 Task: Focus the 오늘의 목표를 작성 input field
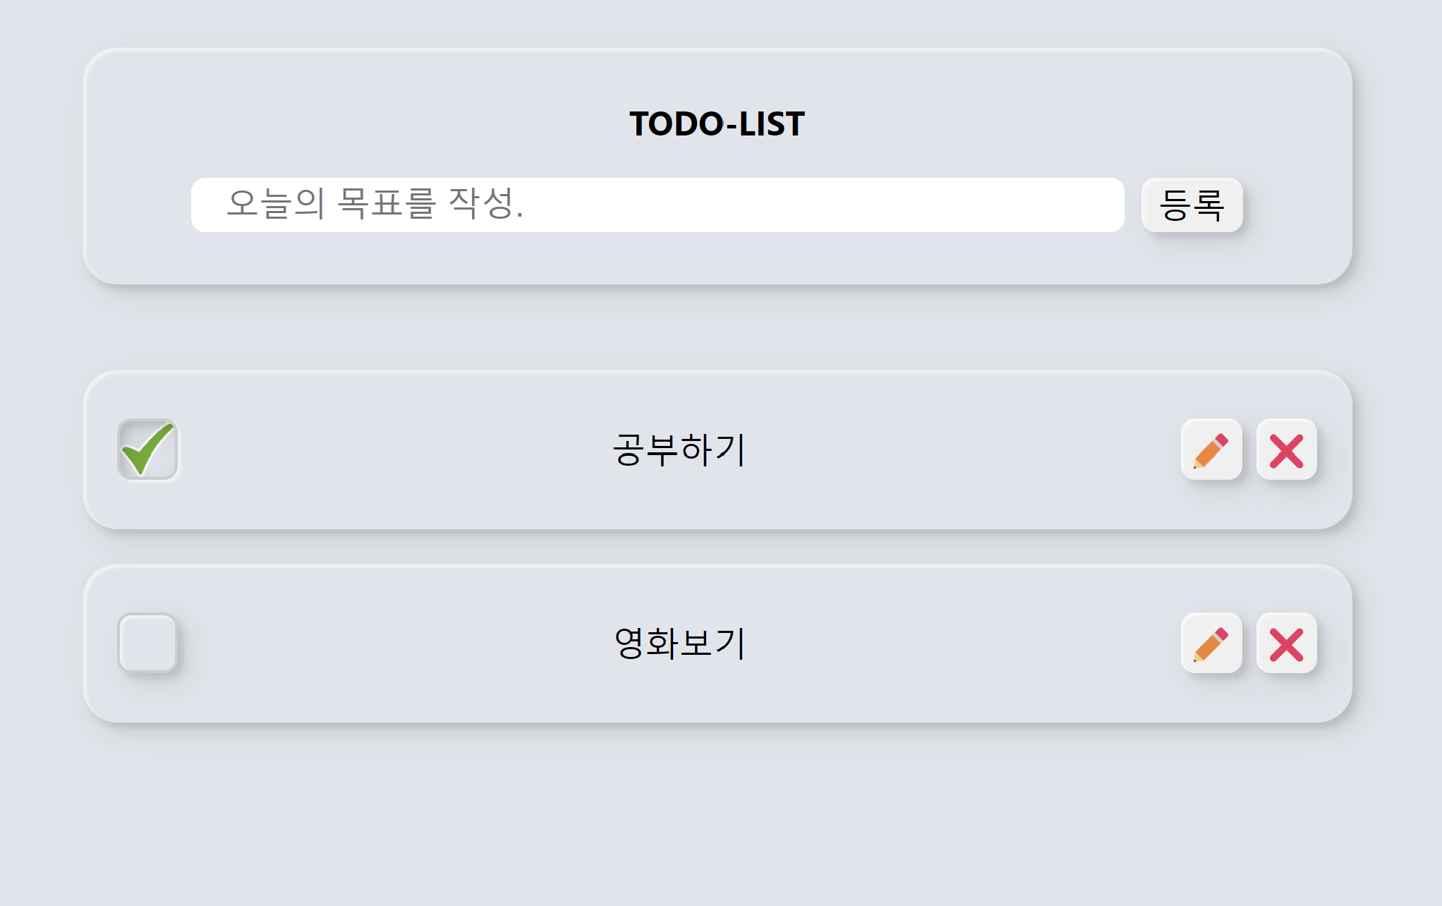tap(658, 205)
